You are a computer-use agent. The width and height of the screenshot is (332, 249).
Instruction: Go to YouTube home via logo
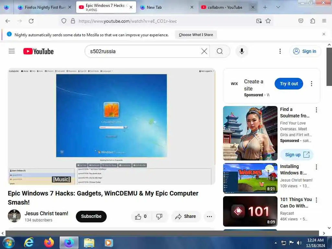(x=38, y=51)
